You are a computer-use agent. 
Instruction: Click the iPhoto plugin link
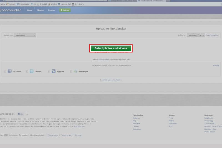click(210, 132)
